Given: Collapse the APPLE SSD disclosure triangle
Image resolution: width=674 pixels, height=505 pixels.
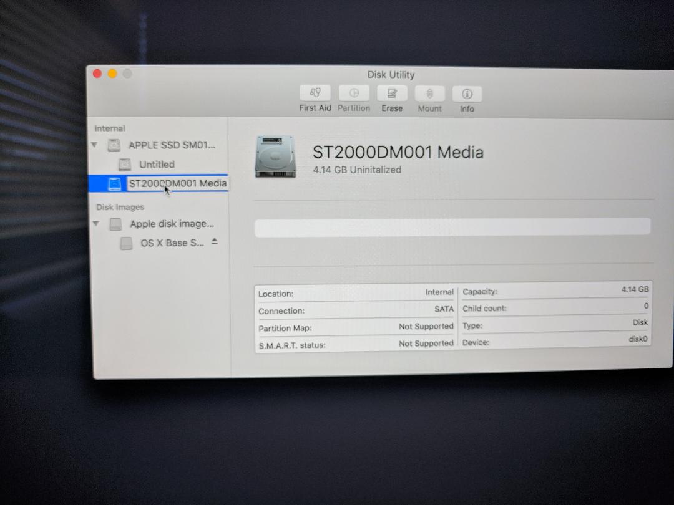Looking at the screenshot, I should point(94,145).
